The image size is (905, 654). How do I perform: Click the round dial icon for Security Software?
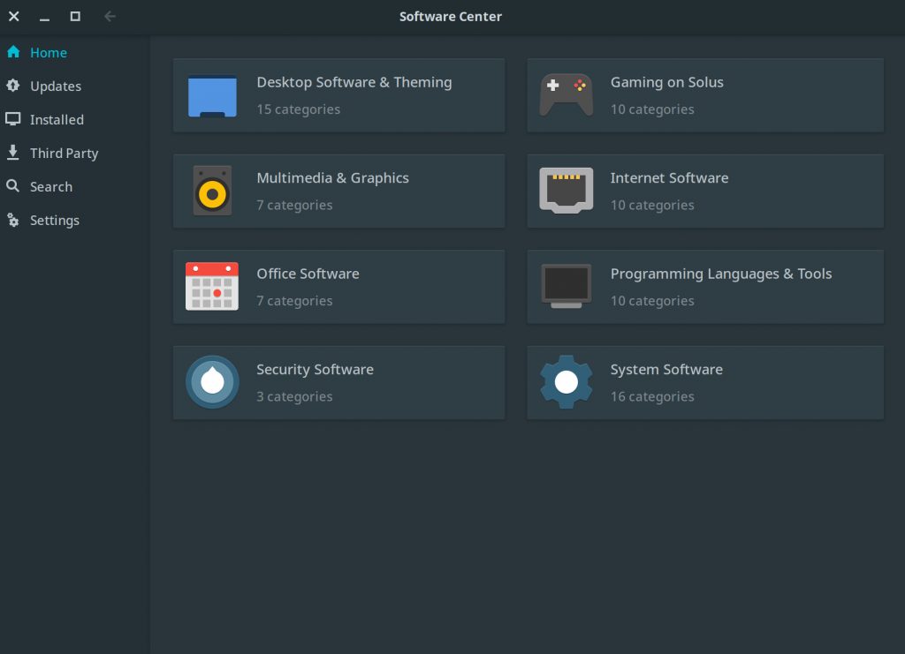coord(212,382)
